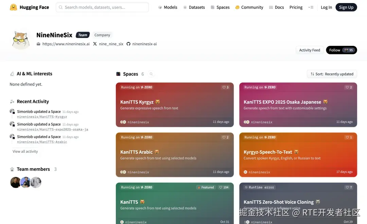Open the featured KaniTTS space
The width and height of the screenshot is (367, 224).
(x=175, y=203)
